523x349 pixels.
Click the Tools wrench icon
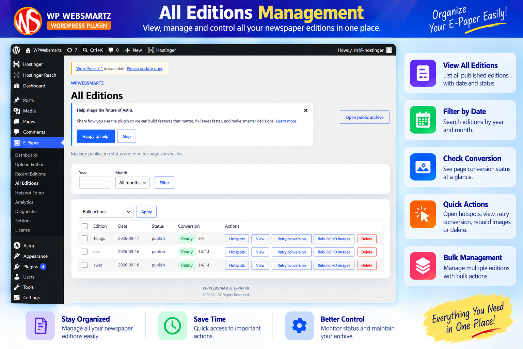click(17, 287)
